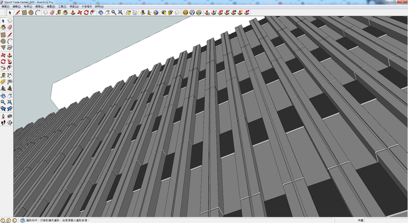Open the 編輯(E) Edit menu
This screenshot has height=223, width=408.
[16, 6]
